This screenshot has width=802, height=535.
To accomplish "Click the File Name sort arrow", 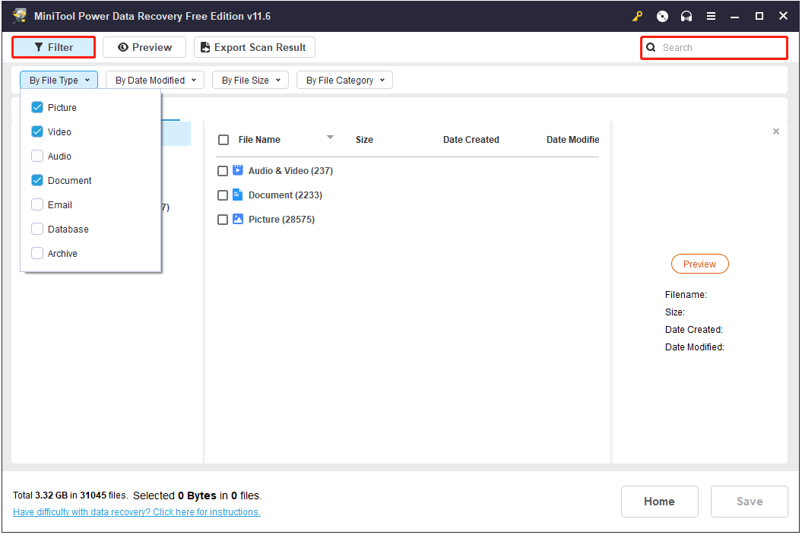I will 331,137.
